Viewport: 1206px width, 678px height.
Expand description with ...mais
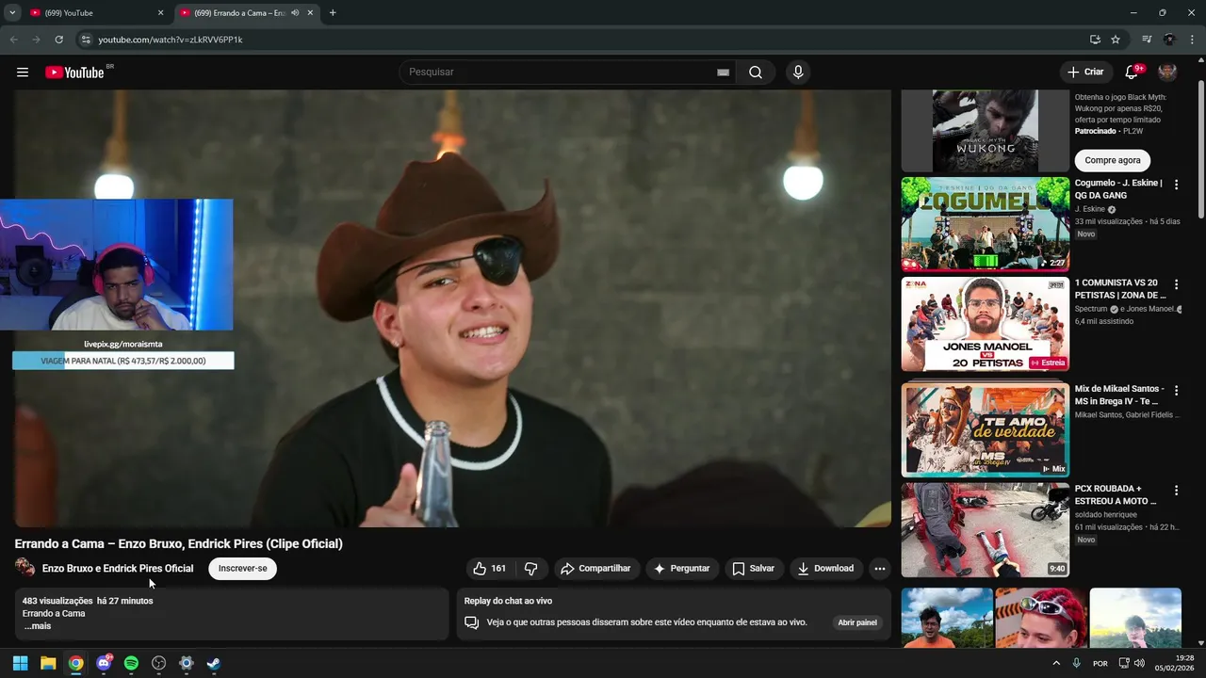pos(38,626)
